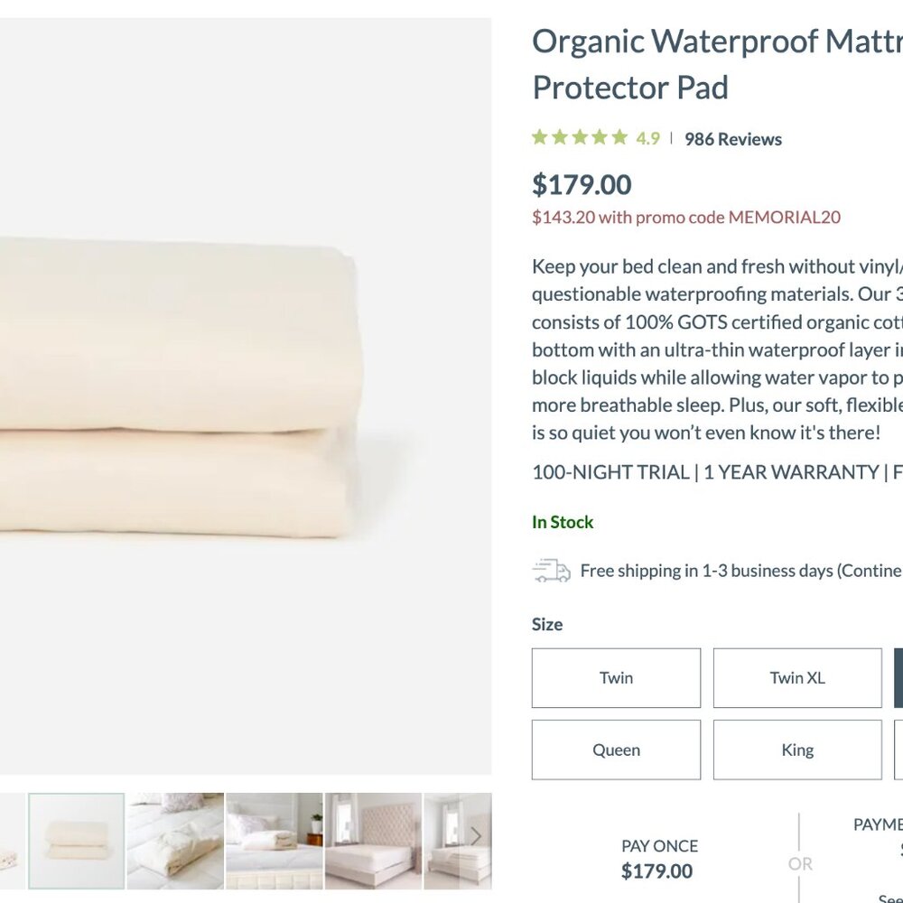Pick the King size
The image size is (903, 903).
pyautogui.click(x=797, y=749)
